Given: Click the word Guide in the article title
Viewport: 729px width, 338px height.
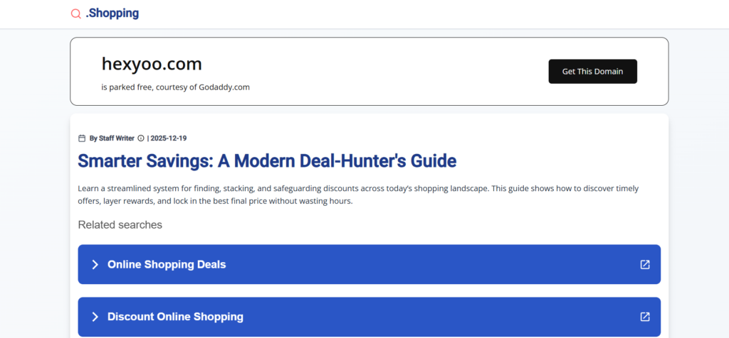Looking at the screenshot, I should pos(431,161).
